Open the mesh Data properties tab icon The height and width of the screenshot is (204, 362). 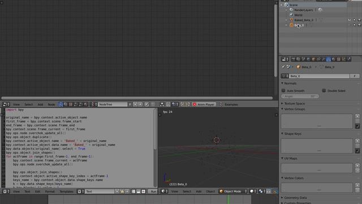(x=329, y=59)
